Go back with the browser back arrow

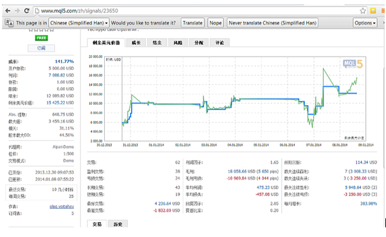click(8, 11)
